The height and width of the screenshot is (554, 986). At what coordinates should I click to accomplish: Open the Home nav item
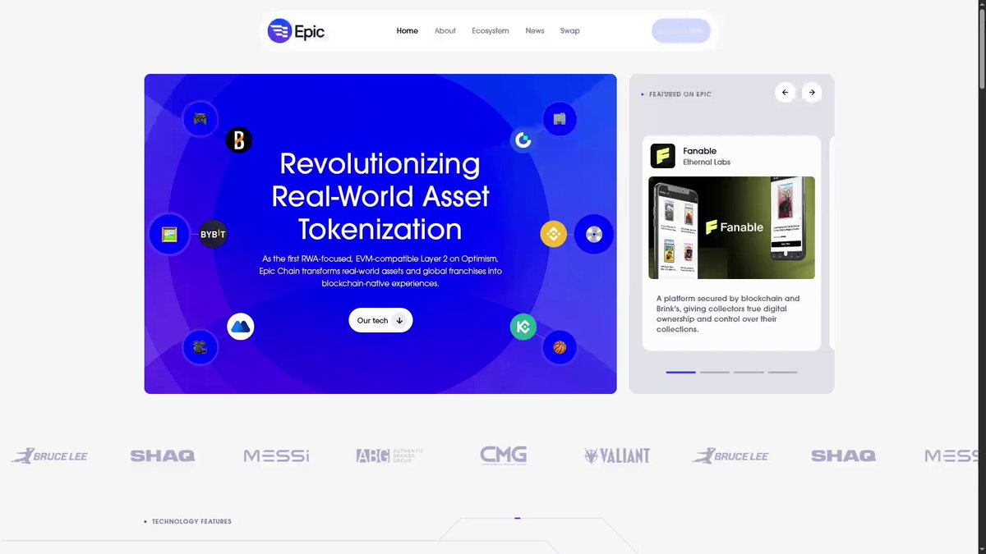pyautogui.click(x=408, y=31)
